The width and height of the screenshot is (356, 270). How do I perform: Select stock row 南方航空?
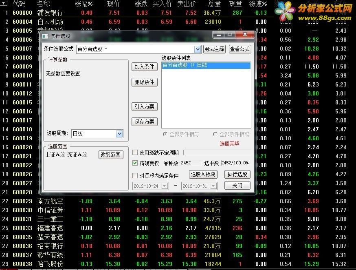pyautogui.click(x=50, y=201)
